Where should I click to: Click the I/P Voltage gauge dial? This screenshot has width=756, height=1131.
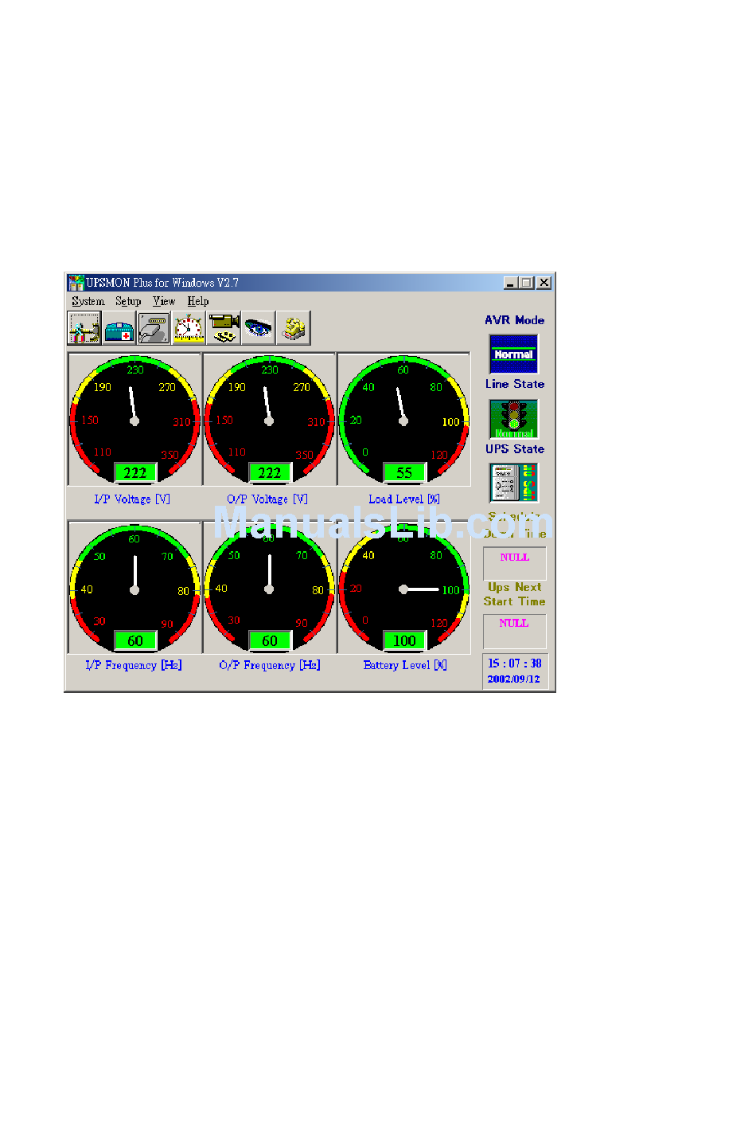tap(134, 419)
